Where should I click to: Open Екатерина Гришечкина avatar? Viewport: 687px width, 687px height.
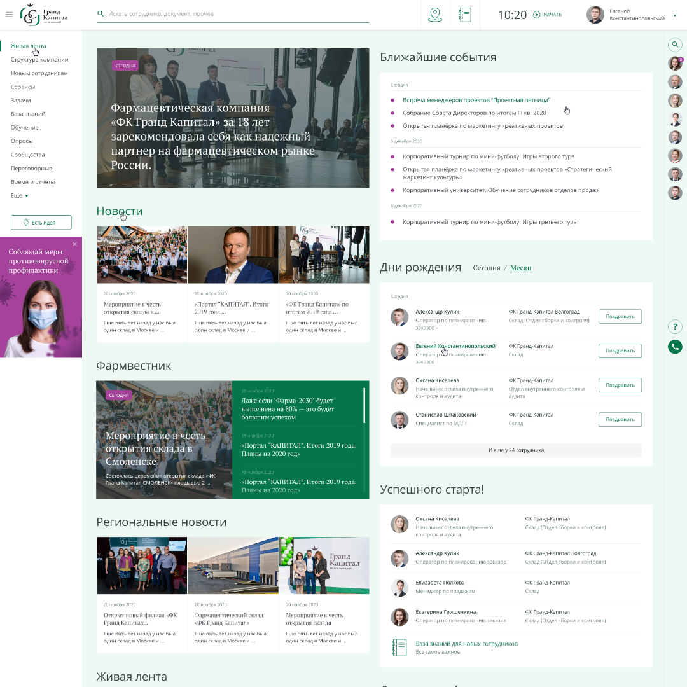(399, 617)
